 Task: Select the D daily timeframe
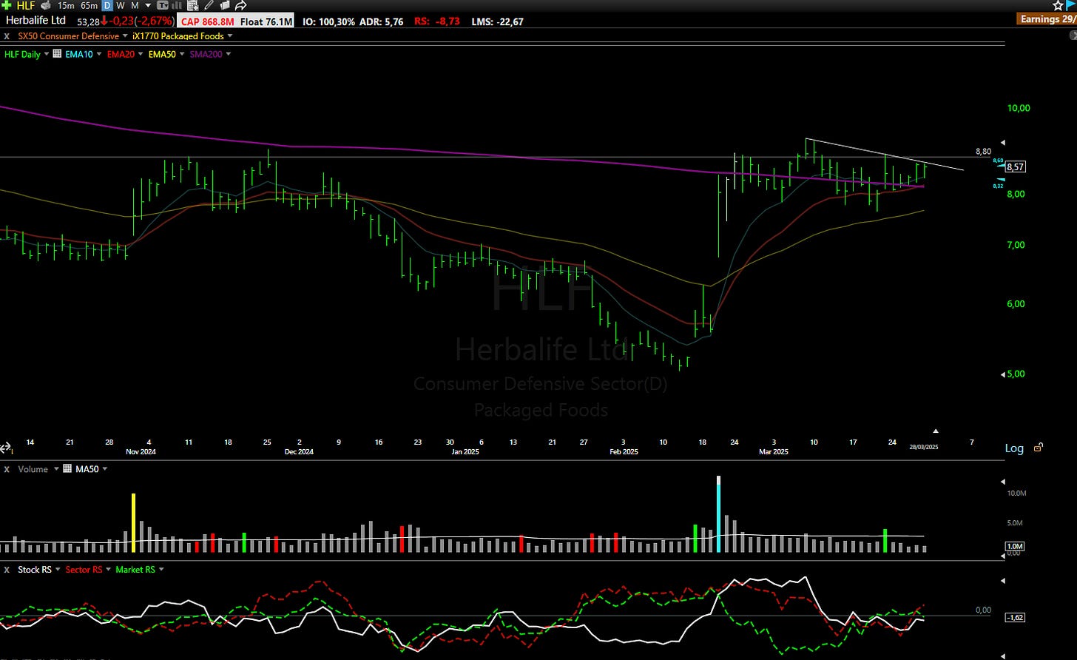coord(107,5)
